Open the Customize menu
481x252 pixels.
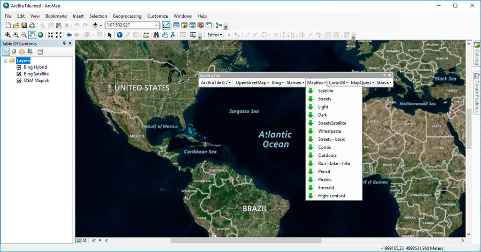(x=157, y=16)
